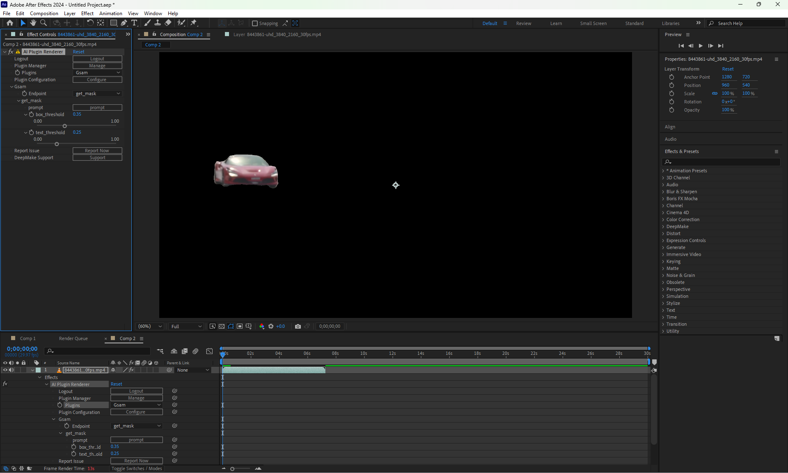Screen dimensions: 788x473
Task: Select the Pen tool
Action: (x=124, y=23)
